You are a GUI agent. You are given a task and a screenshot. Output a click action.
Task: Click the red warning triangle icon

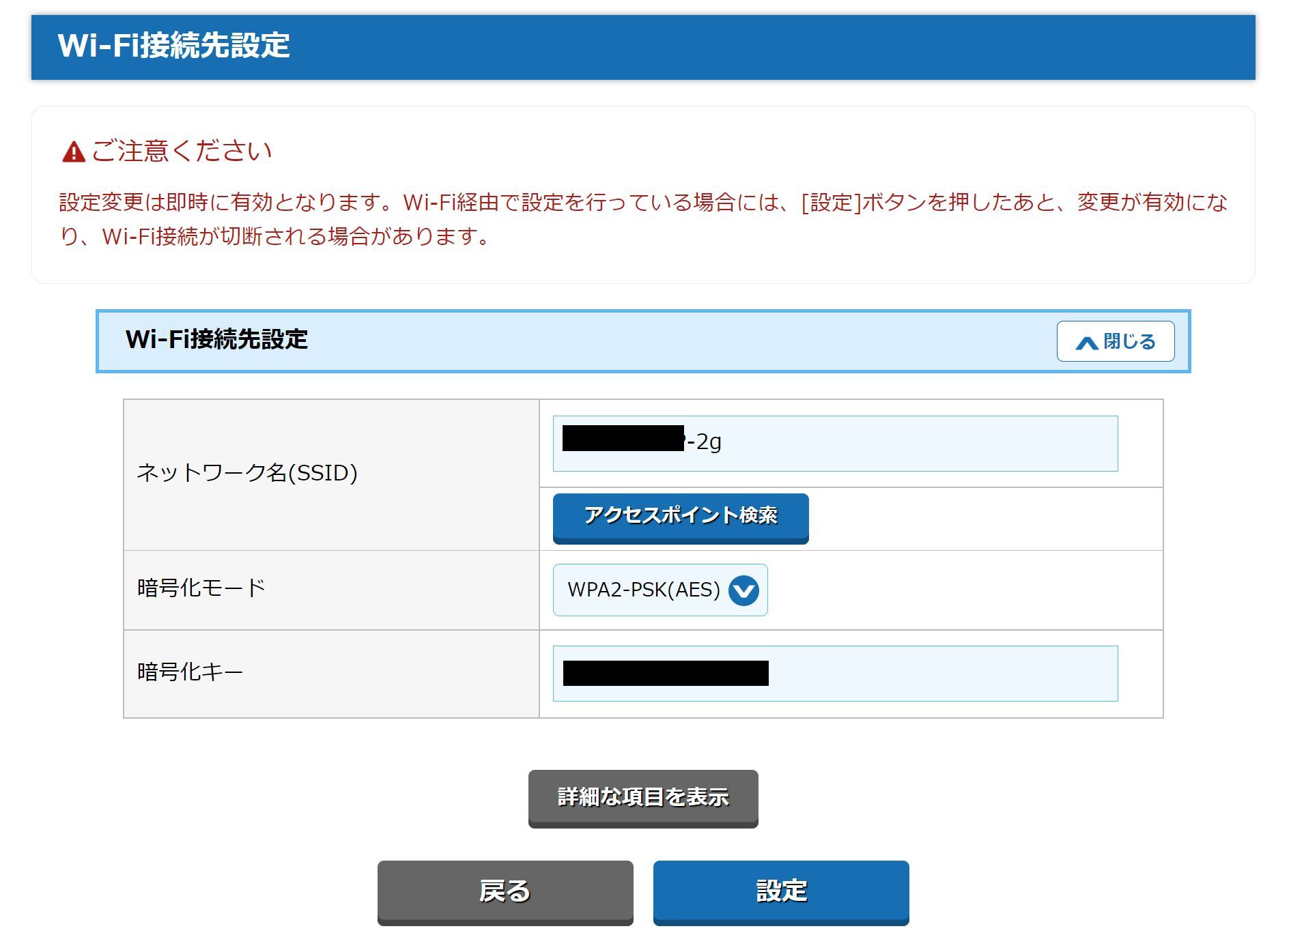(x=74, y=152)
